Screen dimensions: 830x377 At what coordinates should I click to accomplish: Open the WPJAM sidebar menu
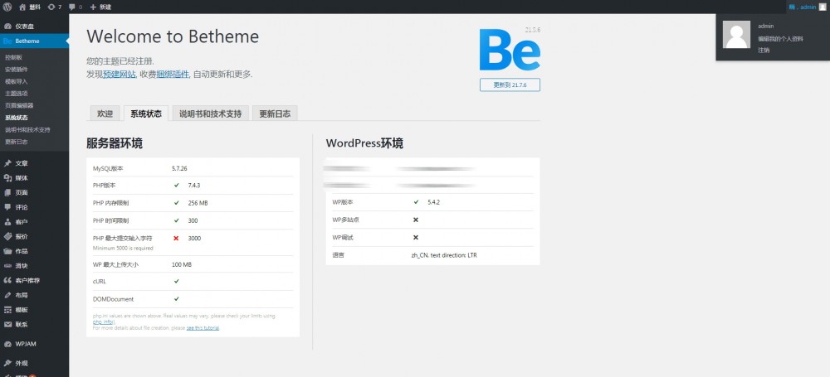pyautogui.click(x=25, y=343)
